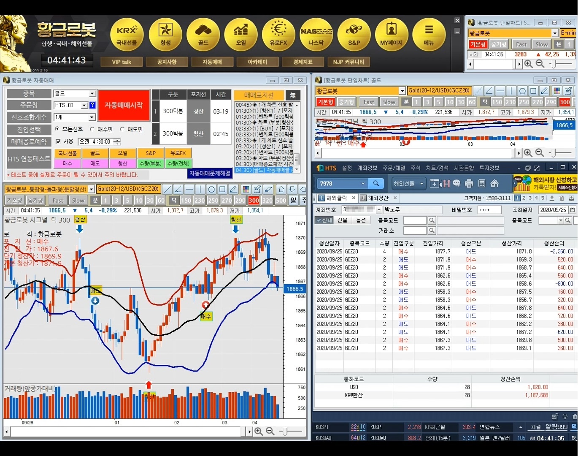Open 차트/검색 menu in HTS

tap(437, 168)
